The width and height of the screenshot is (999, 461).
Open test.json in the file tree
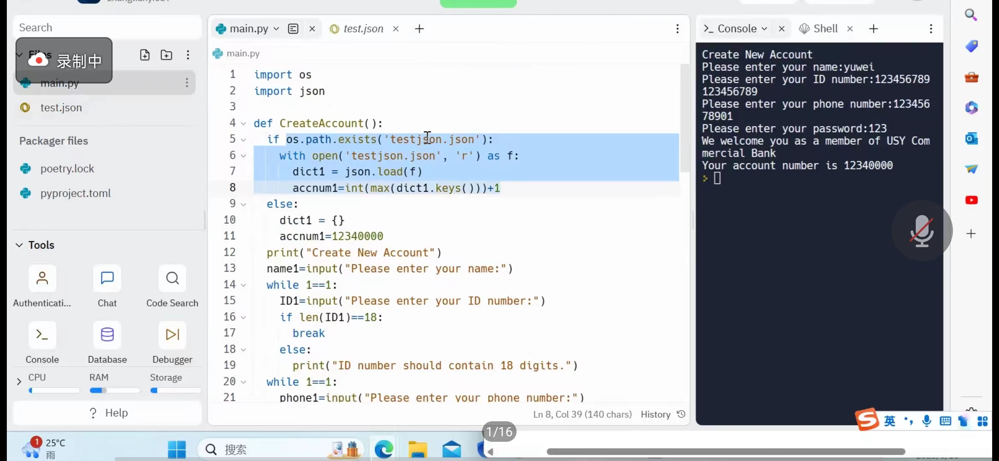click(61, 108)
